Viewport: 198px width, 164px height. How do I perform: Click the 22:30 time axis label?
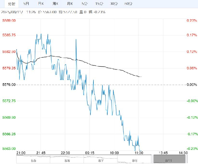(65, 153)
